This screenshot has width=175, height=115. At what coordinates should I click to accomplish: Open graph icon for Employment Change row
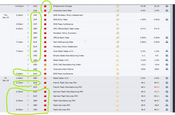coord(167,6)
